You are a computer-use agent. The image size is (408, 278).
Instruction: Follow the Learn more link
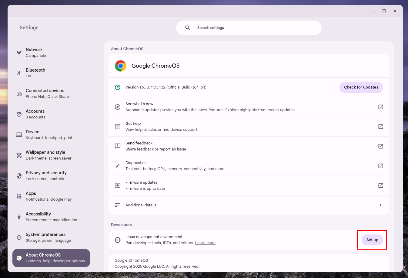click(205, 243)
